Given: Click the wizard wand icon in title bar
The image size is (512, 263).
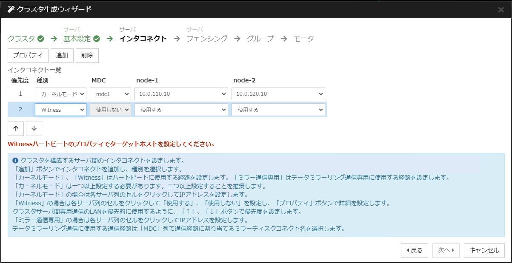Looking at the screenshot, I should pyautogui.click(x=11, y=9).
